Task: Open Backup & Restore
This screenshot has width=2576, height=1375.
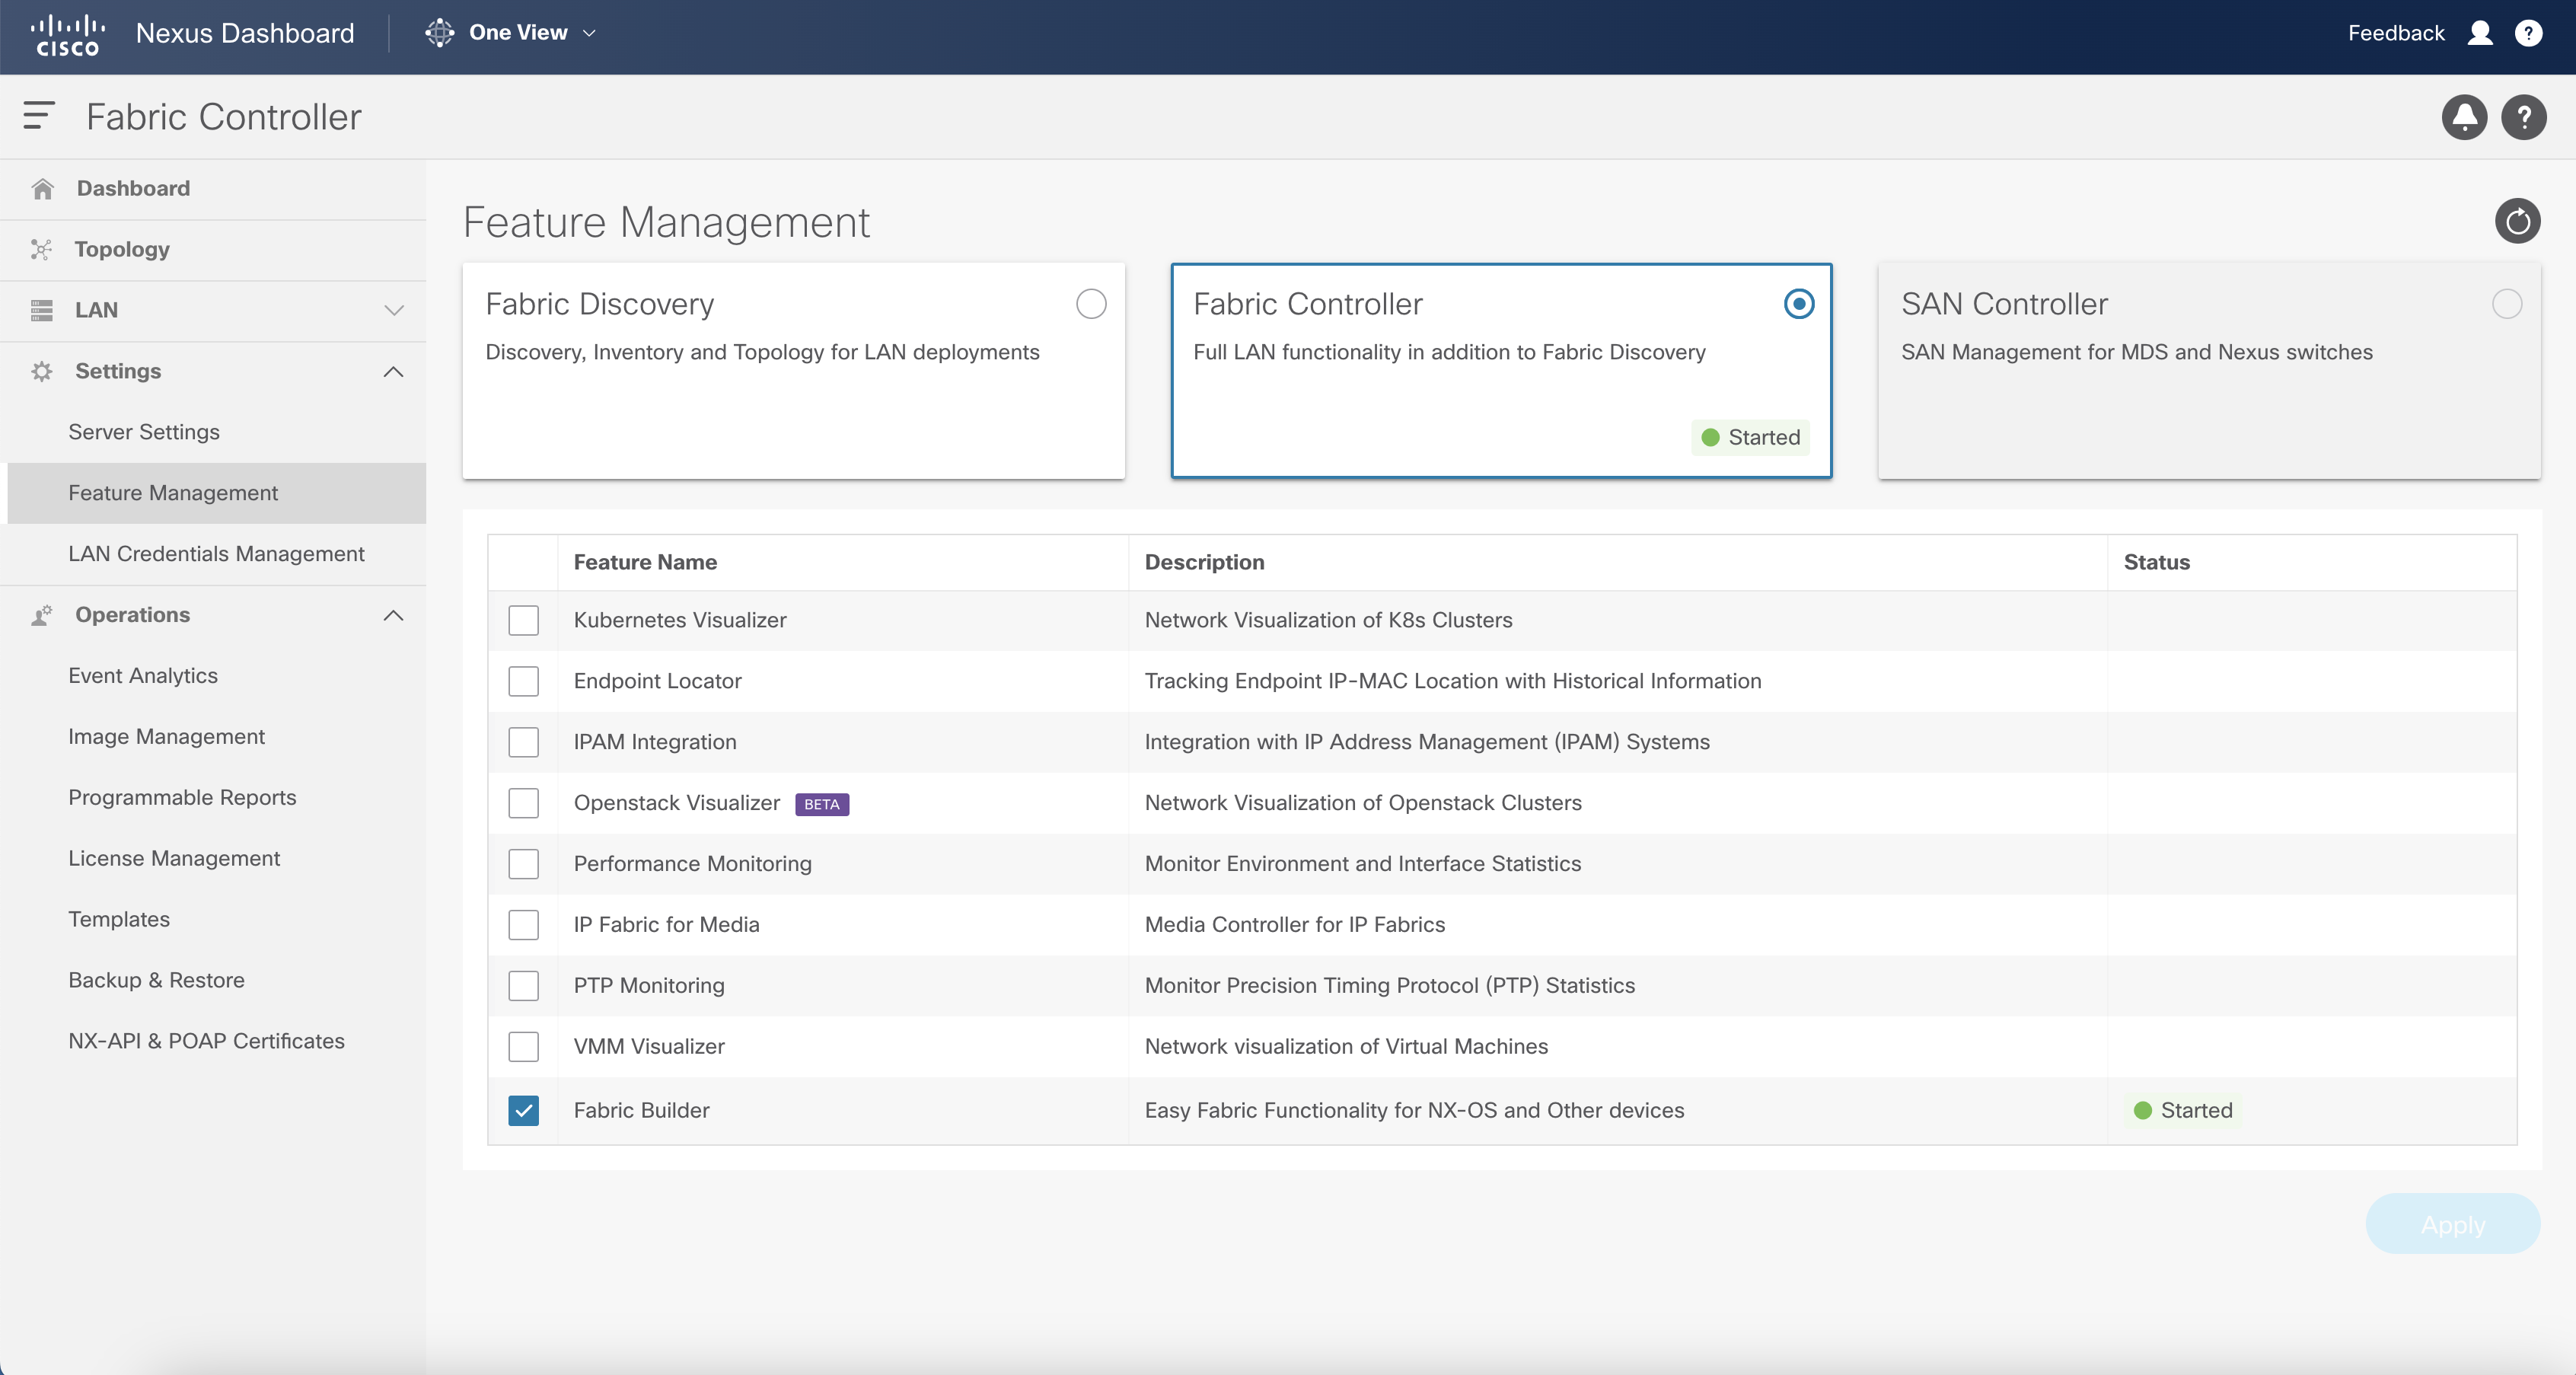Action: [x=156, y=980]
